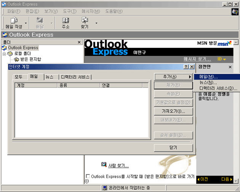Image resolution: width=240 pixels, height=192 pixels.
Task: Open the 편집(E) menu
Action: click(x=32, y=11)
